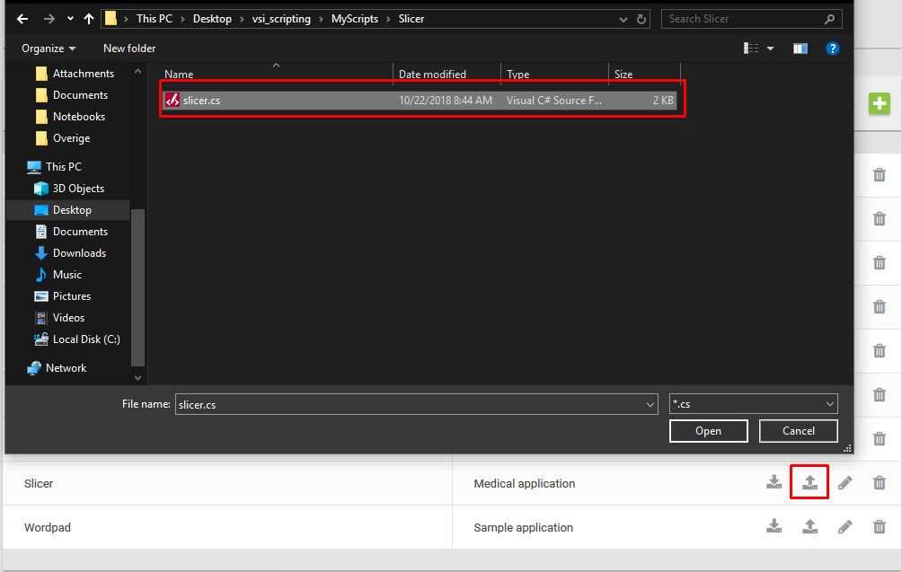Click the green plus add button
The image size is (902, 572).
point(879,103)
